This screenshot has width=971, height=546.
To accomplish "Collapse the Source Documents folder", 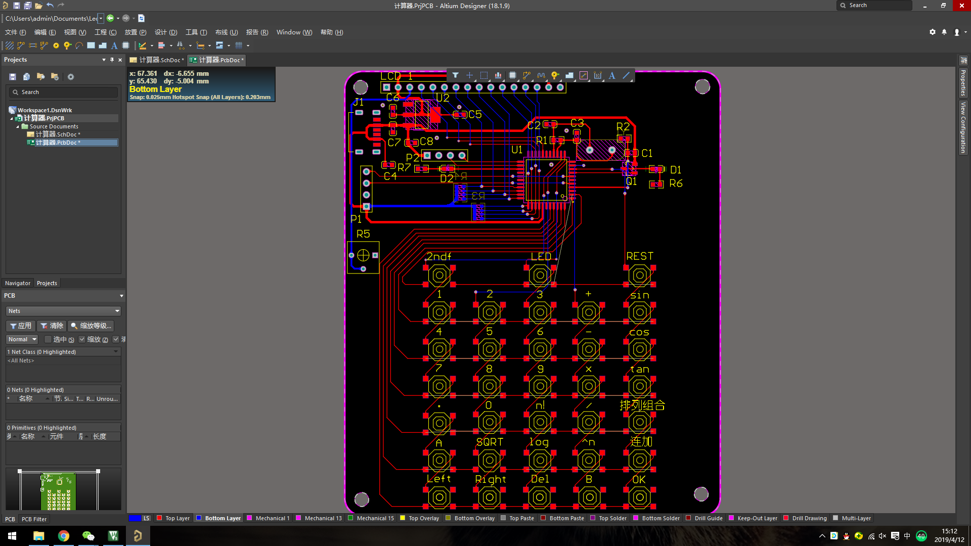I will [18, 126].
